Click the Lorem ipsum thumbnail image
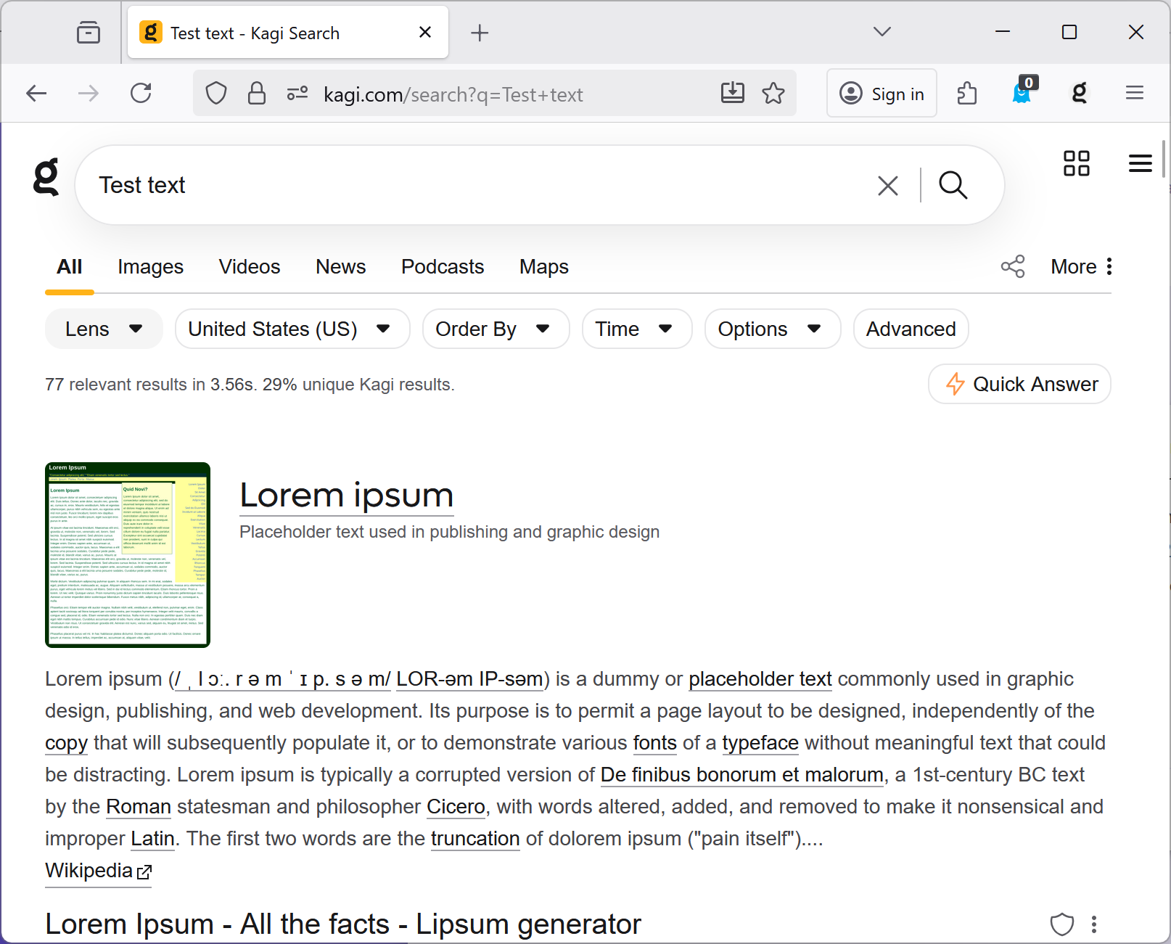1171x944 pixels. tap(128, 555)
